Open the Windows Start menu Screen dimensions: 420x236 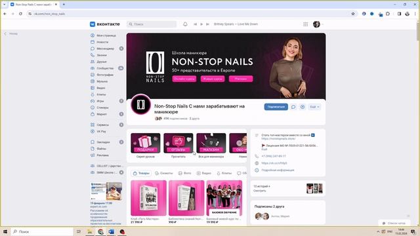tap(5, 231)
